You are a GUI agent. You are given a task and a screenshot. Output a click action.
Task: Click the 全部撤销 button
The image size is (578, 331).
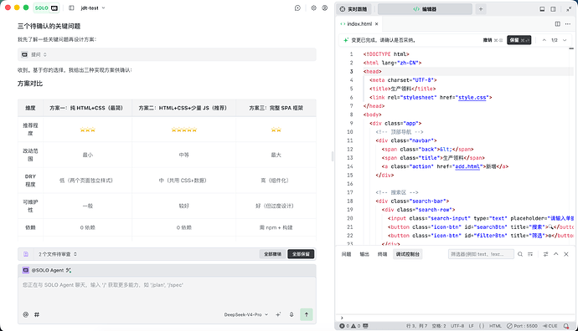click(x=272, y=254)
